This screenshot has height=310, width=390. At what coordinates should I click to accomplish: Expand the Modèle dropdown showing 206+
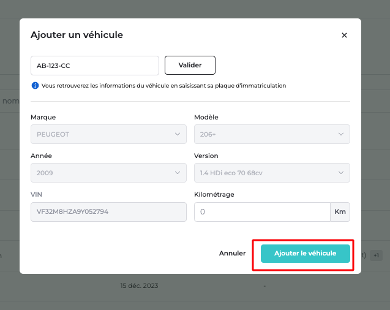pos(272,134)
